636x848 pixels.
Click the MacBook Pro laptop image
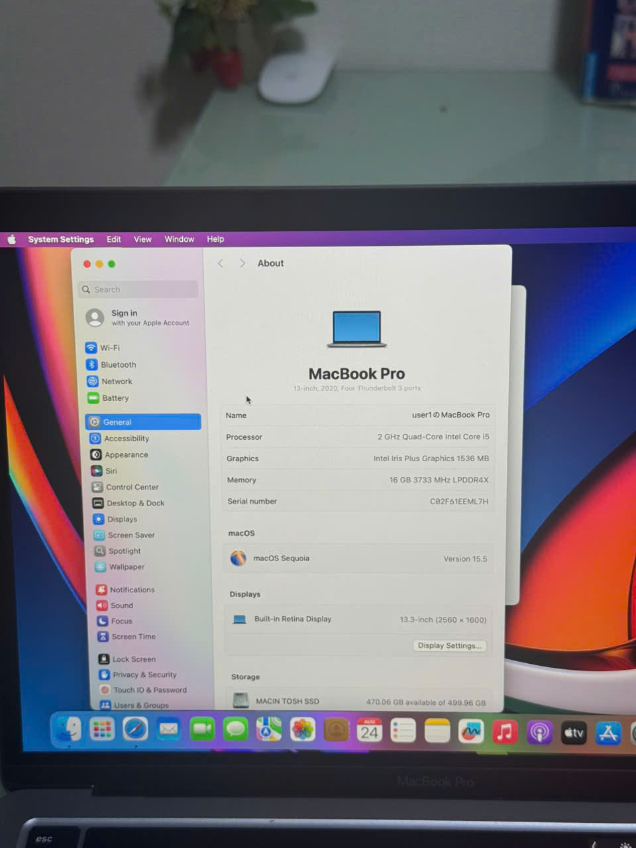[357, 329]
